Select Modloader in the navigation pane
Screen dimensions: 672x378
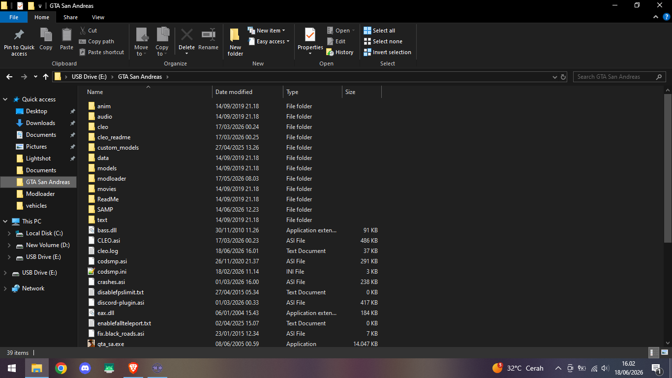click(40, 194)
